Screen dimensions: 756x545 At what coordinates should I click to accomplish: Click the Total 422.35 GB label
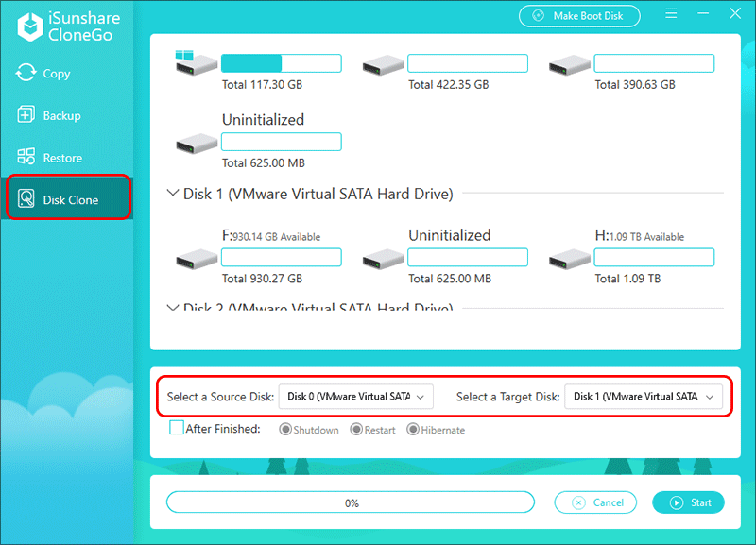[448, 85]
